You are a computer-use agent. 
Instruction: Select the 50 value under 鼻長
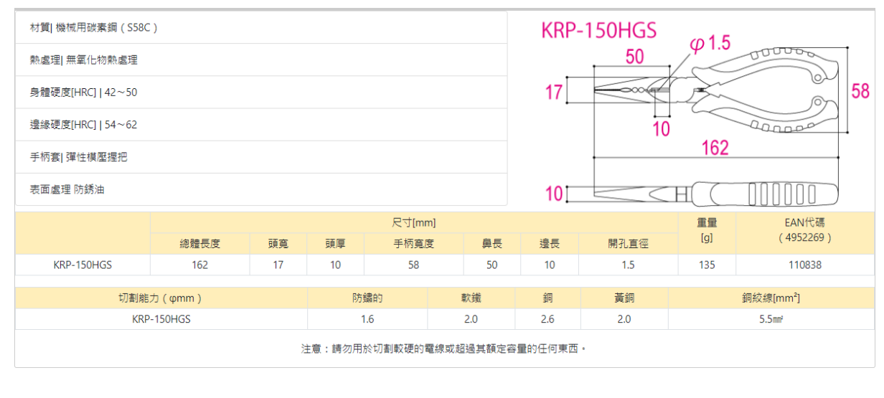click(x=492, y=265)
